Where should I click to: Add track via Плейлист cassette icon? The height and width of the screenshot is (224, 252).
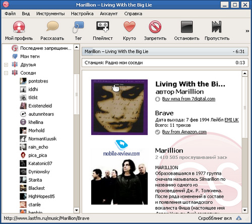pos(103,26)
